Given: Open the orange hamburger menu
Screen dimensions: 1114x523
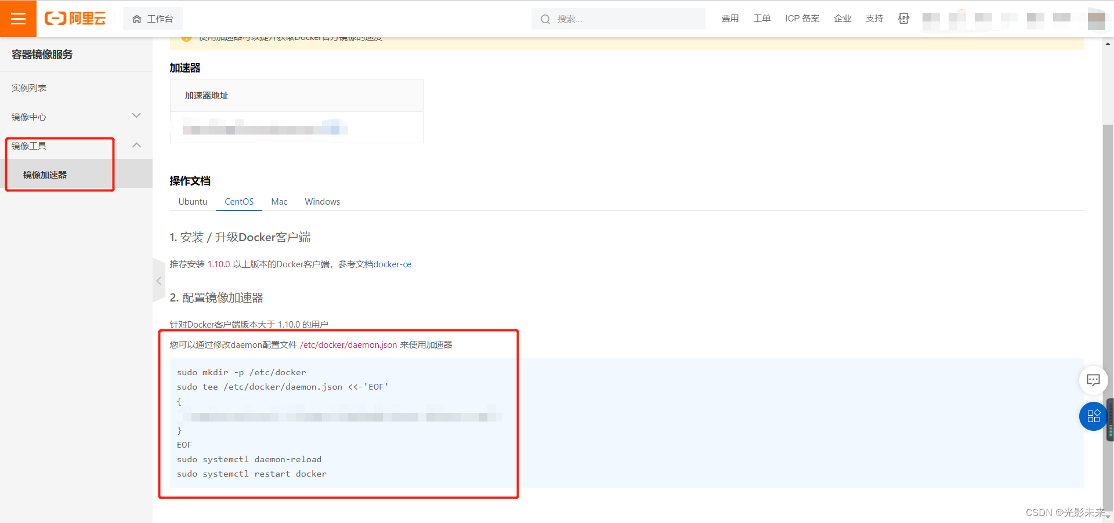Looking at the screenshot, I should coord(18,19).
